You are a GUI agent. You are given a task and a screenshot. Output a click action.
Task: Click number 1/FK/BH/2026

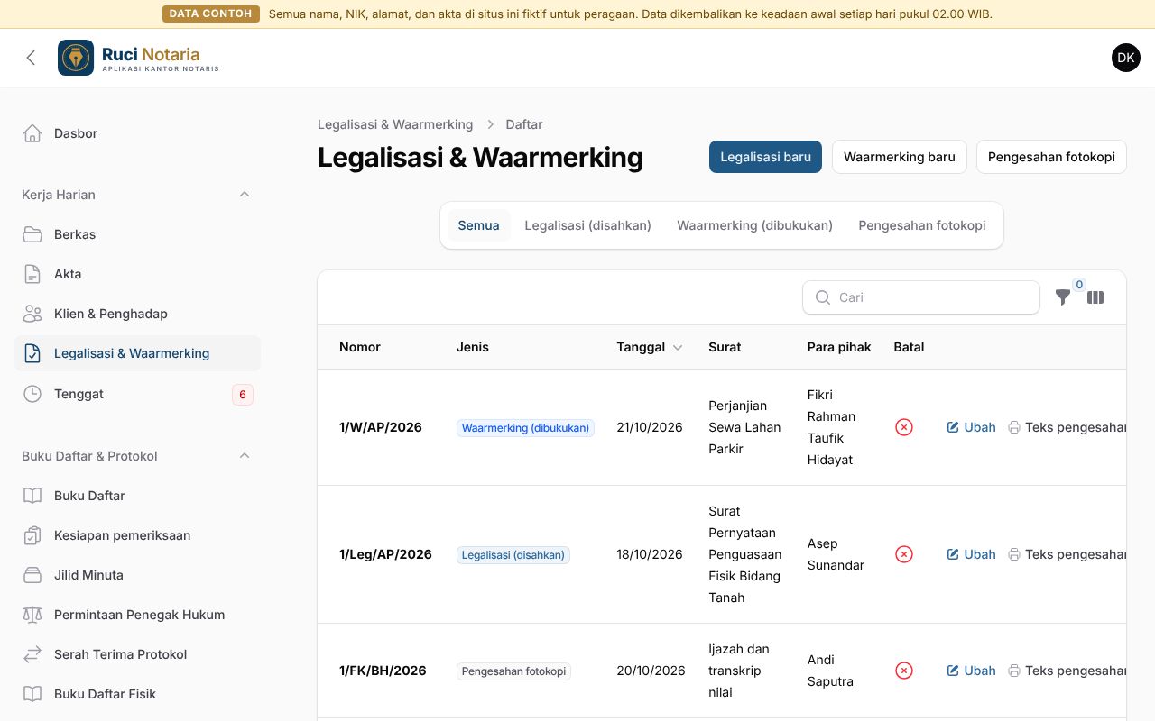(x=383, y=671)
